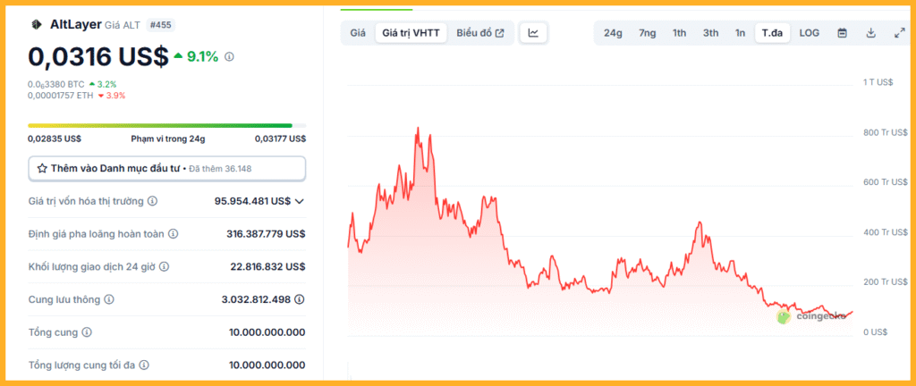
Task: Click the Phạm vi trong 24g label
Action: (x=168, y=138)
